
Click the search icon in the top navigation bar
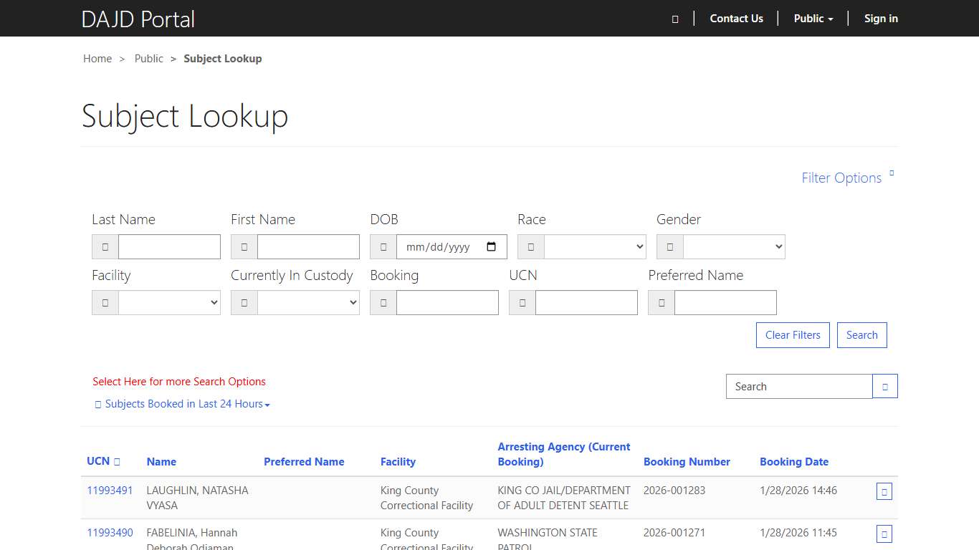click(674, 19)
